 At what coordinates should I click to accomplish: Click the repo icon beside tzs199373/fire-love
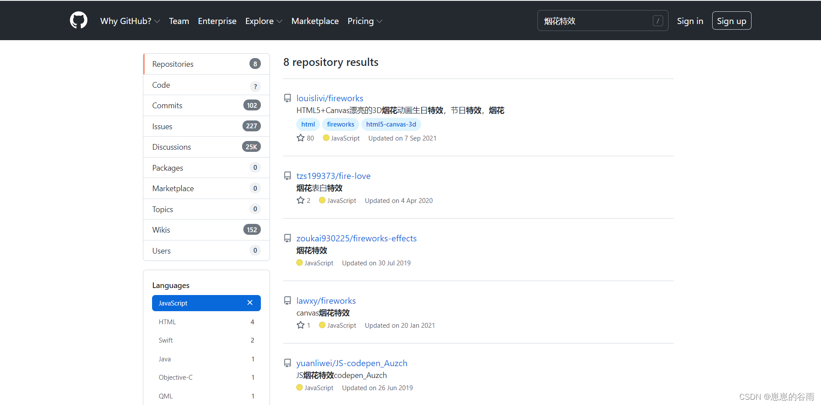coord(288,176)
